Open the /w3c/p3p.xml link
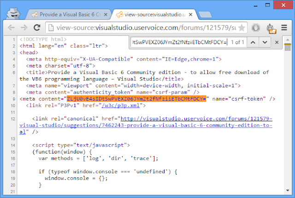This screenshot has width=295, height=198. coord(121,106)
